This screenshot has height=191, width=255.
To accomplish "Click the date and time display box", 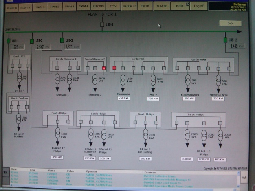I will (228, 7).
